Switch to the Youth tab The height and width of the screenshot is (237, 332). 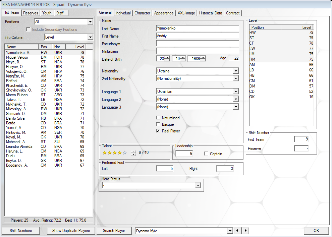(x=47, y=13)
